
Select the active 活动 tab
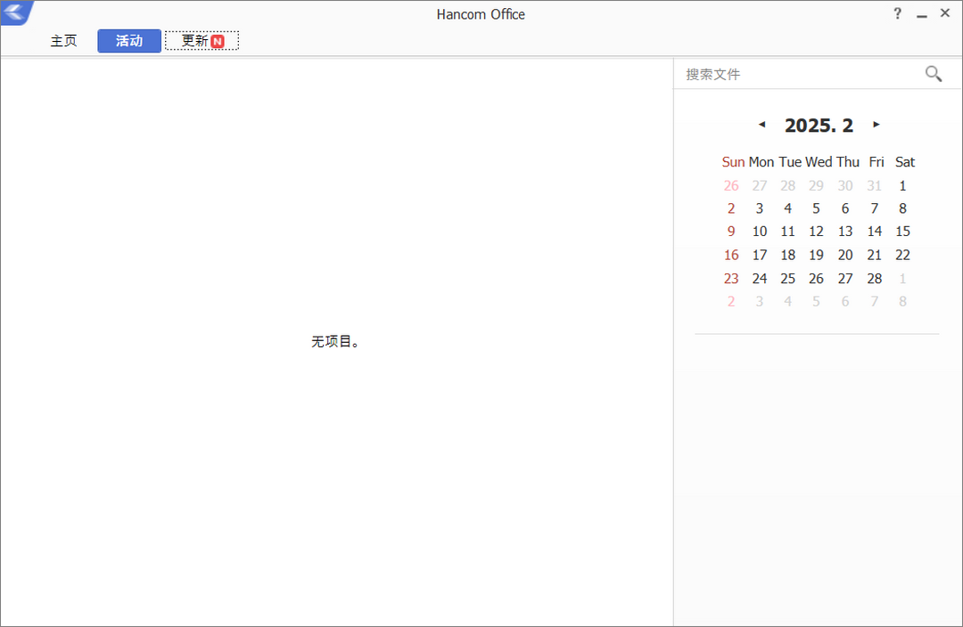128,40
